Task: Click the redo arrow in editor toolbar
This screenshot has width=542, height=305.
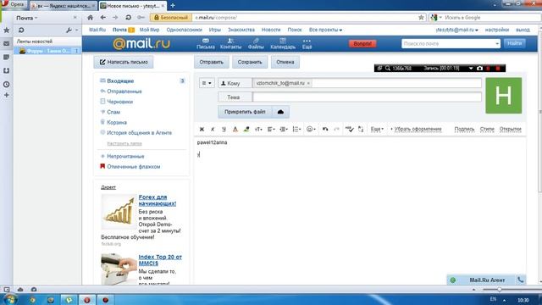Action: 336,130
